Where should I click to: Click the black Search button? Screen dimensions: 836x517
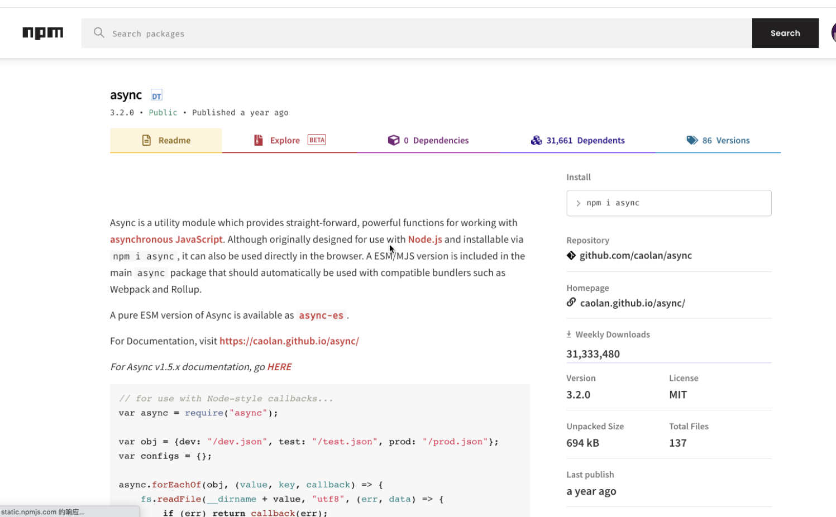click(x=785, y=33)
